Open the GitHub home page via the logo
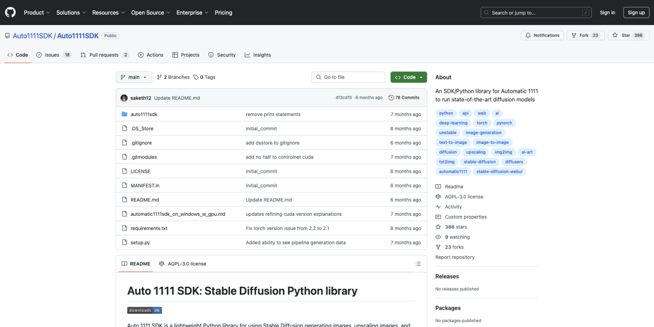This screenshot has height=327, width=654. click(10, 12)
